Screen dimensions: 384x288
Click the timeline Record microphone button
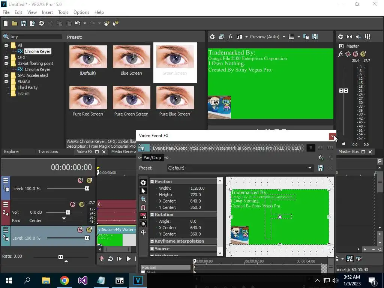click(x=101, y=259)
